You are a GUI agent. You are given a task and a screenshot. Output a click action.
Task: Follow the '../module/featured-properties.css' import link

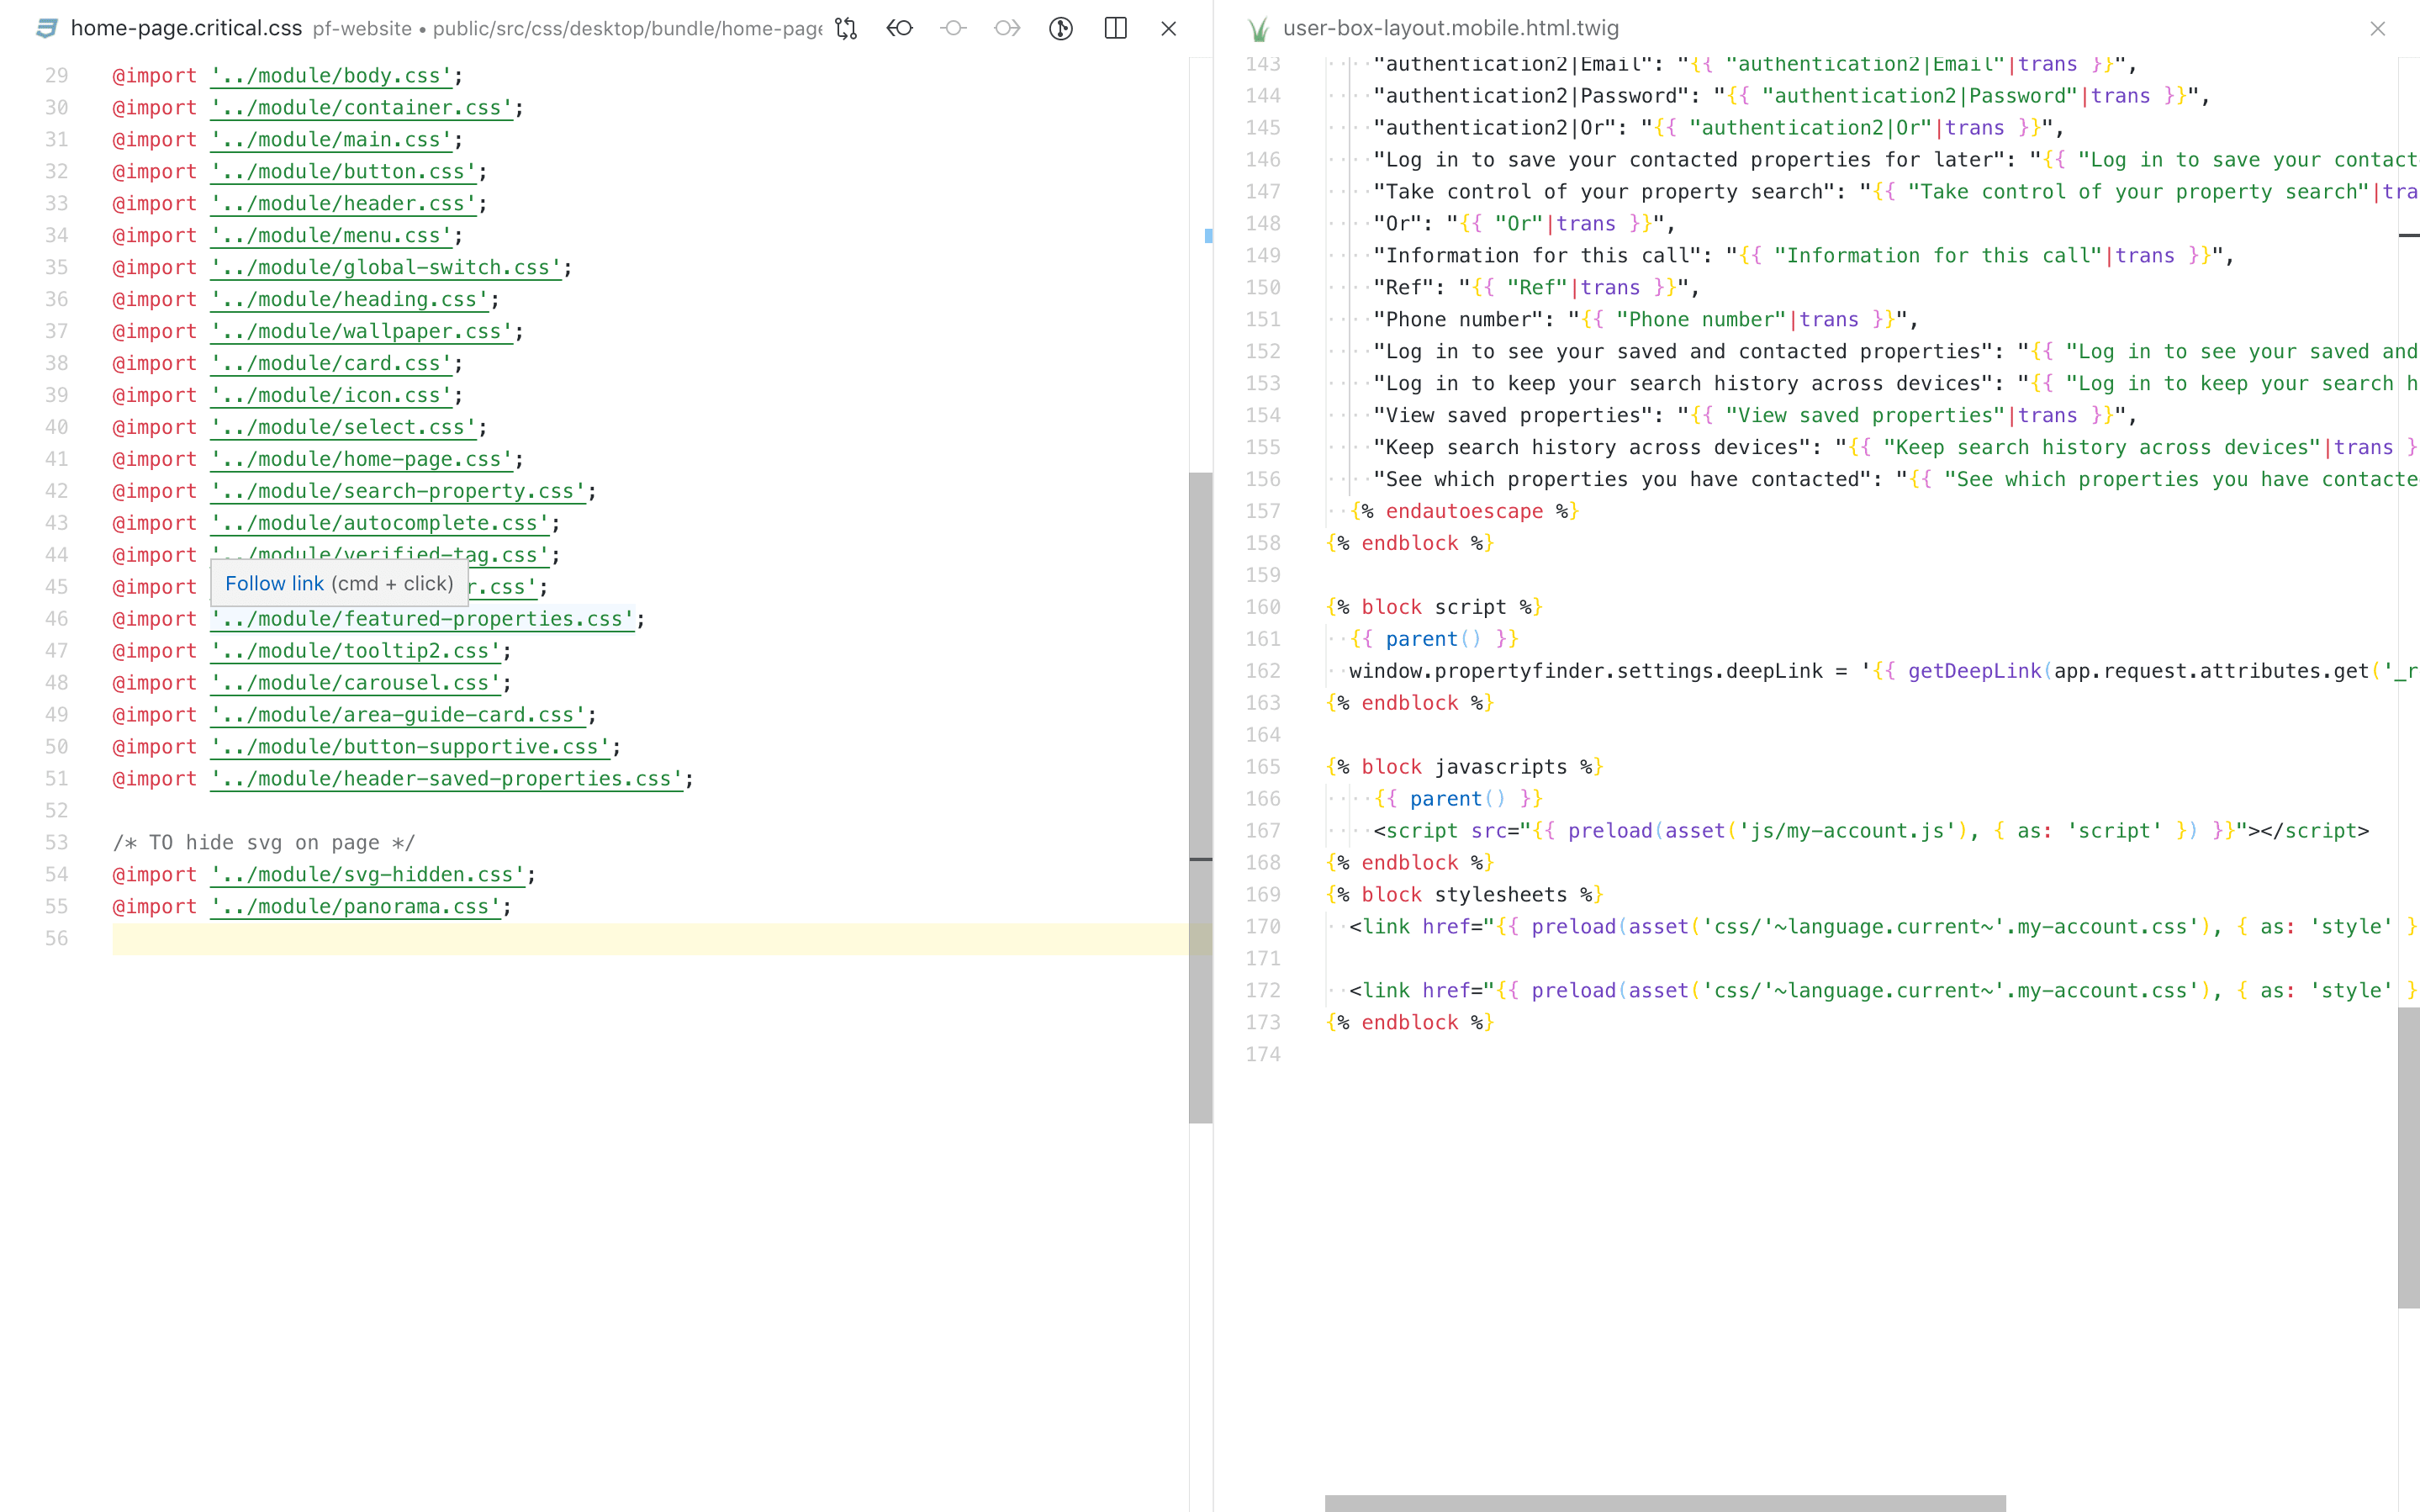coord(422,619)
